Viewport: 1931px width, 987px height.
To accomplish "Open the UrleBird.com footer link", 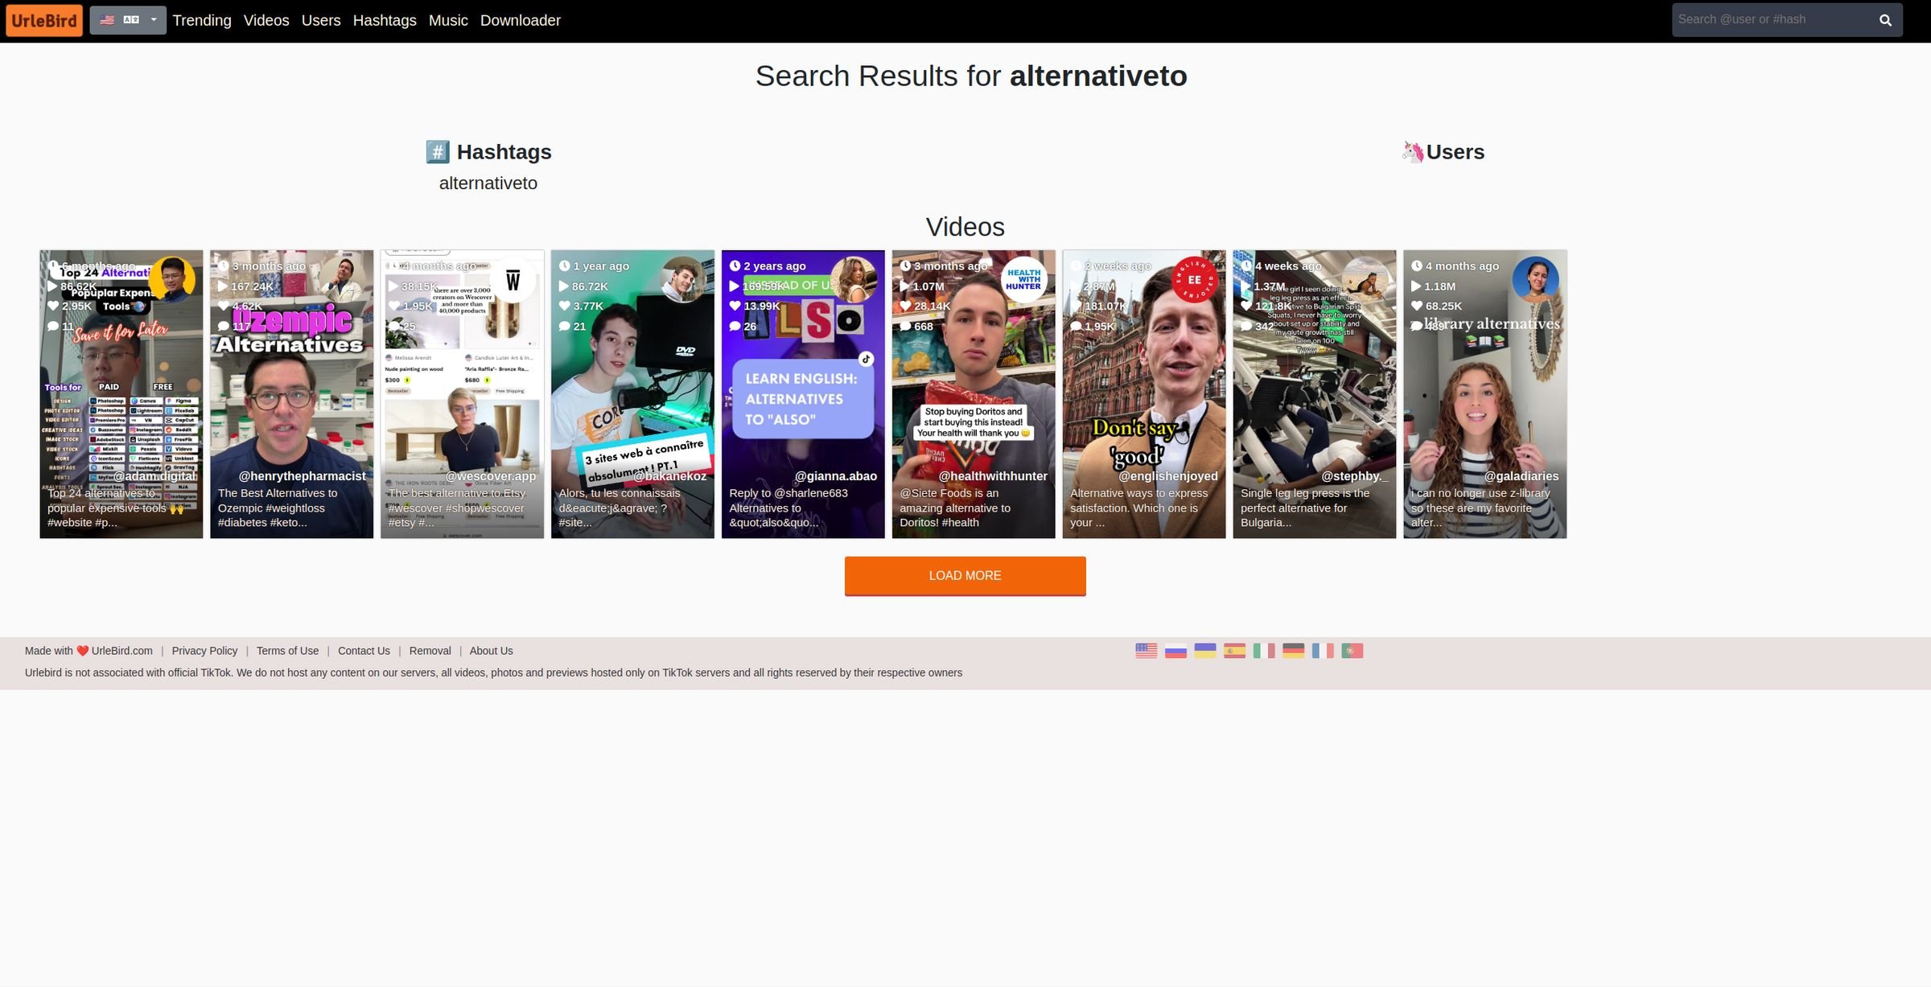I will (x=122, y=651).
